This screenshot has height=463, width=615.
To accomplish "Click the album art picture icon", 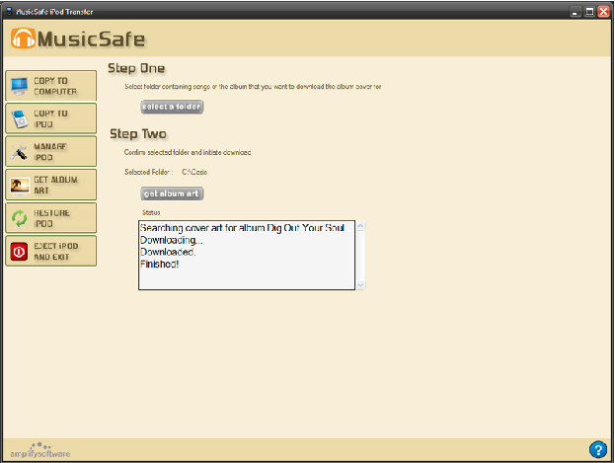I will tap(20, 186).
